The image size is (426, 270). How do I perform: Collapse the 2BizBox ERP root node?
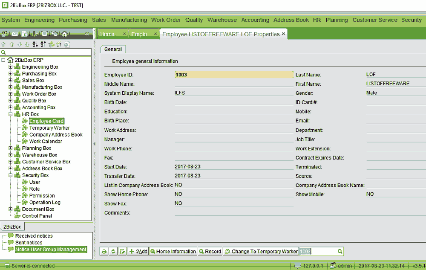(x=3, y=60)
